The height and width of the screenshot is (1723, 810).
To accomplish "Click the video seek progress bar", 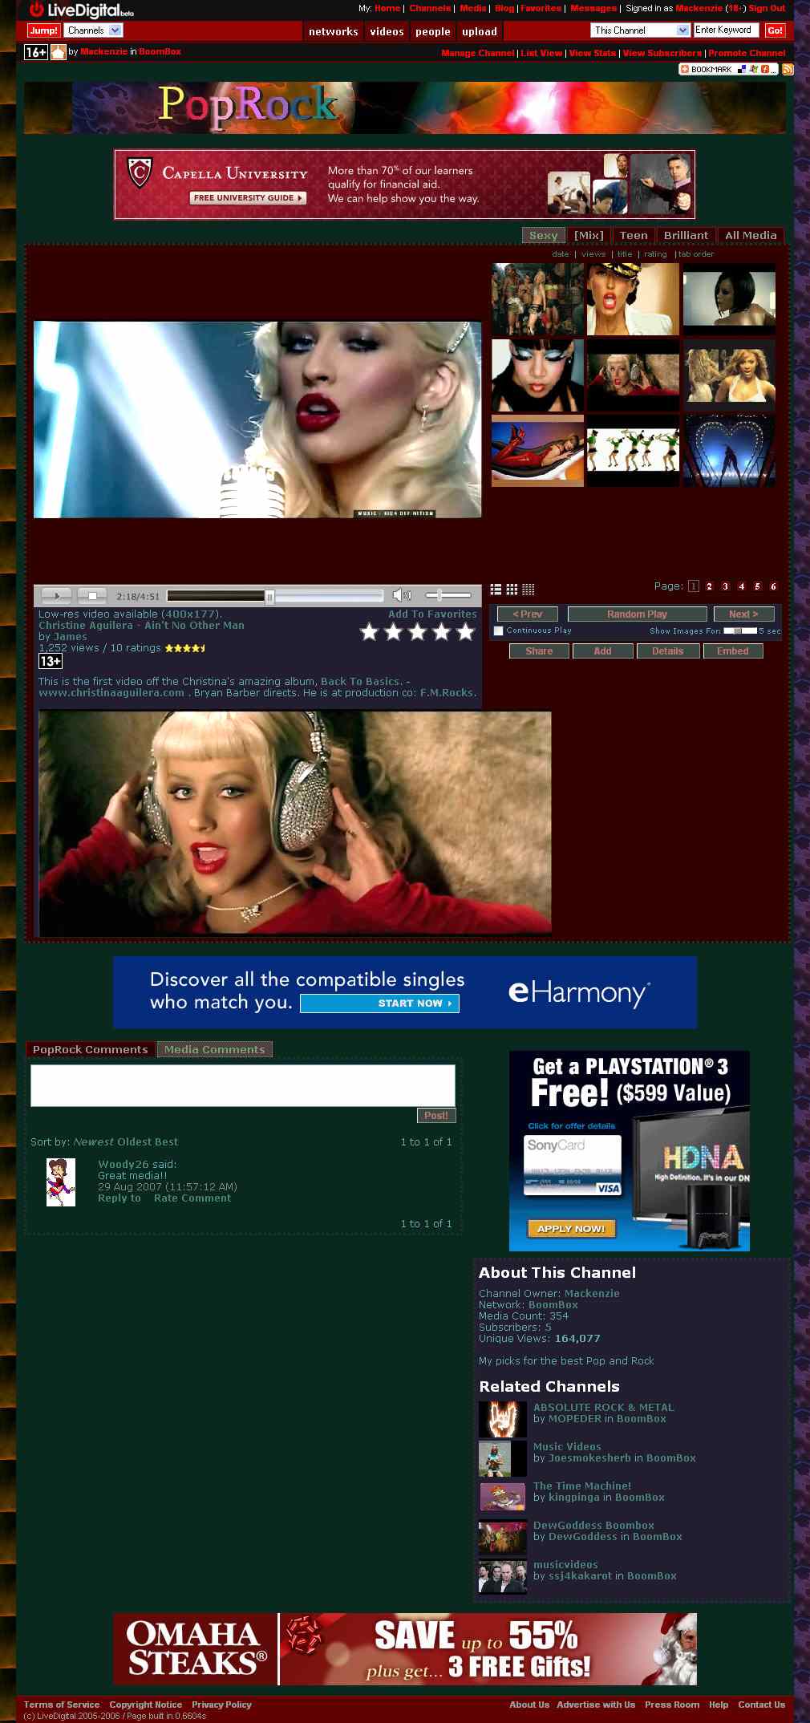I will coord(275,595).
